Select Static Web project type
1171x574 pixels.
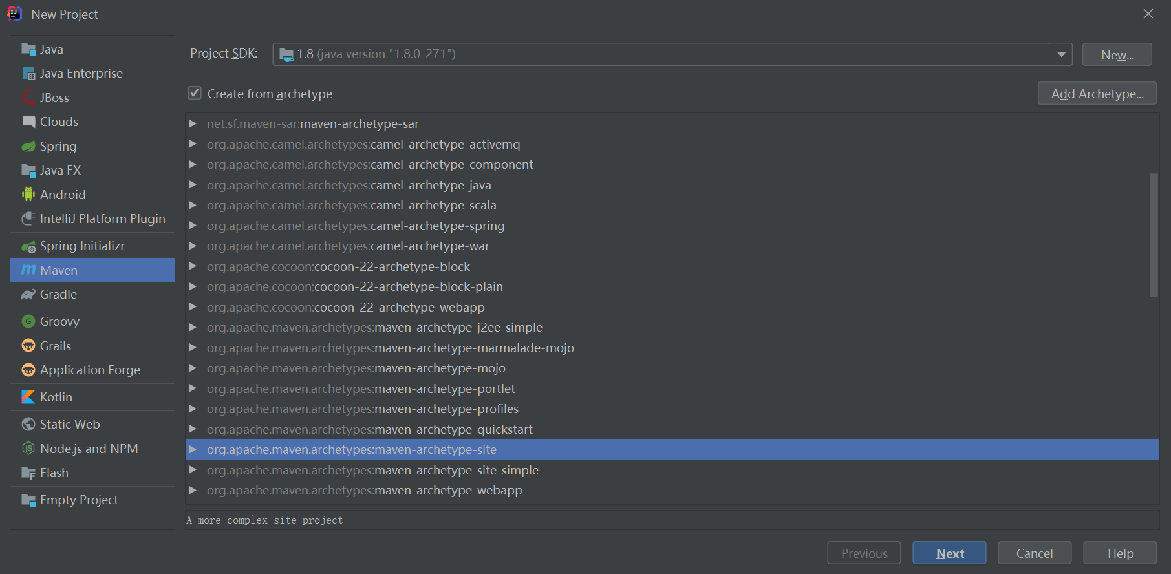[92, 424]
